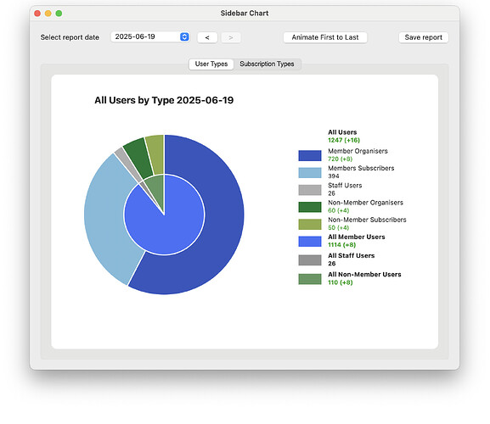Click the next date arrow button

(x=231, y=37)
